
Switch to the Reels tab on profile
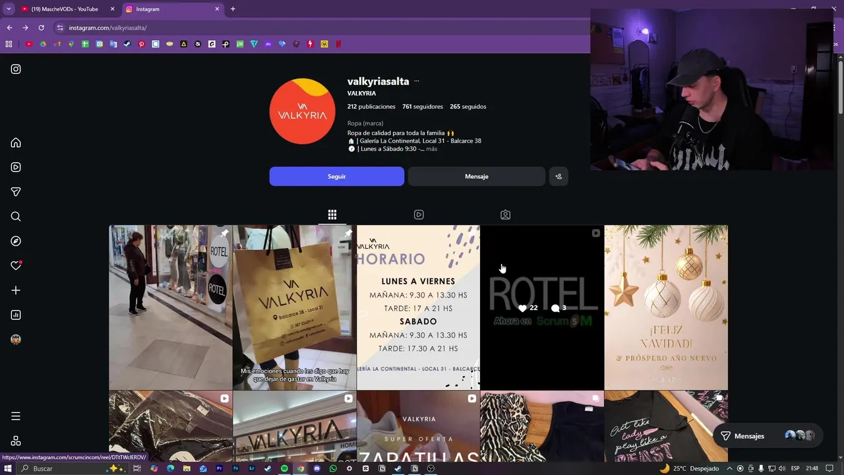tap(419, 214)
